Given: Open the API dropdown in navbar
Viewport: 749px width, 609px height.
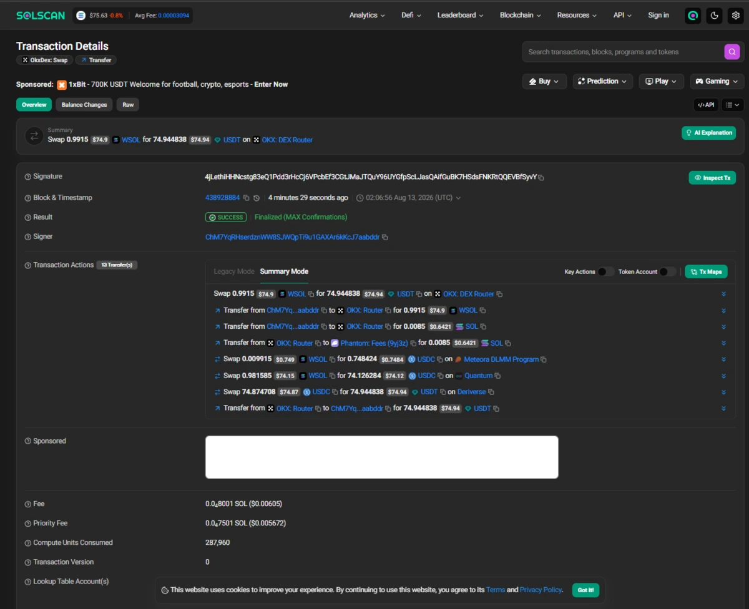Looking at the screenshot, I should coord(622,15).
